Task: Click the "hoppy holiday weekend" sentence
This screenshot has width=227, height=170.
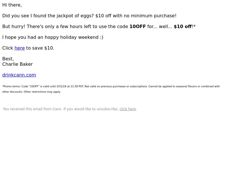Action: (53, 37)
